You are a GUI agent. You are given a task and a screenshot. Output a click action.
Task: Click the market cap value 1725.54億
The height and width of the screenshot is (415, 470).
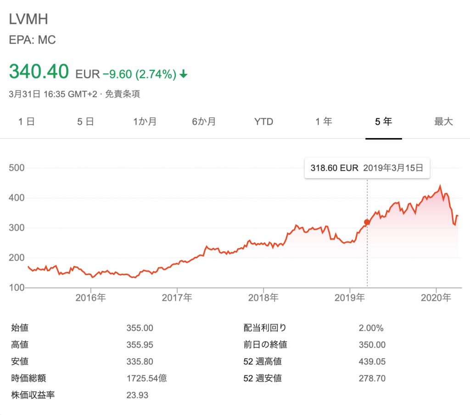(146, 378)
